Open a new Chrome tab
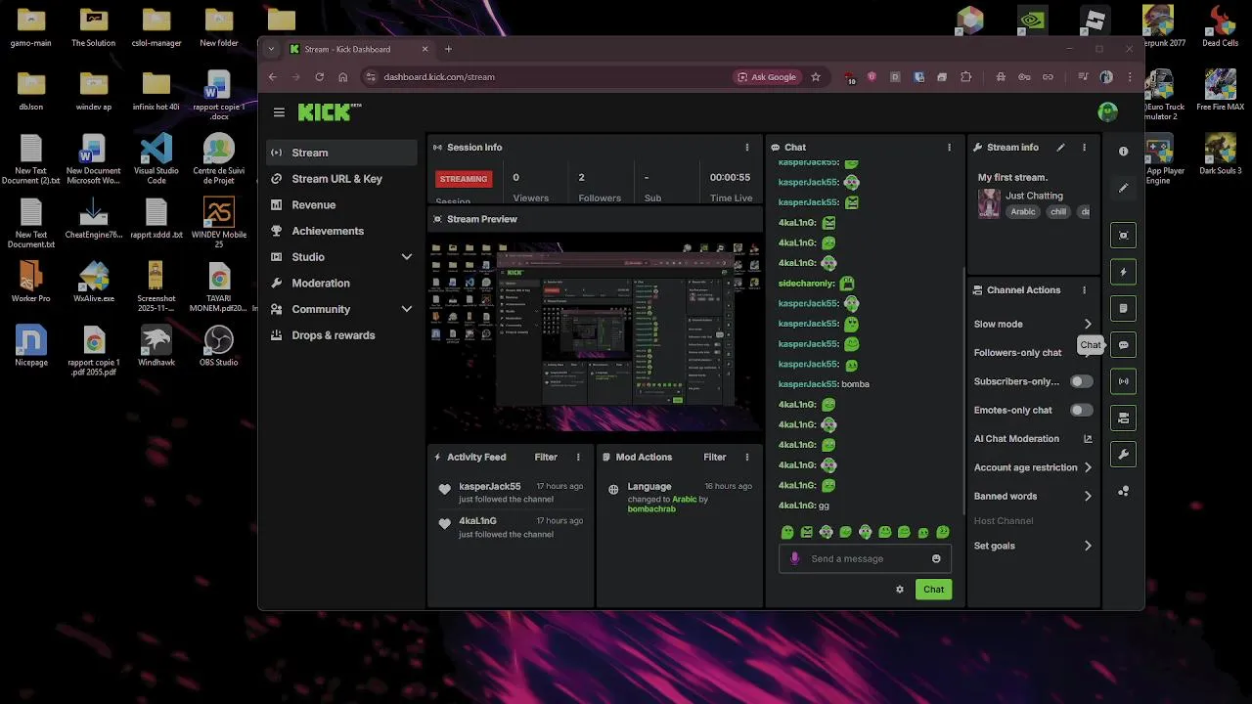 [448, 49]
